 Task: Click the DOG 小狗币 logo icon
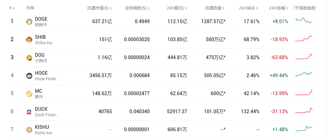pos(29,58)
